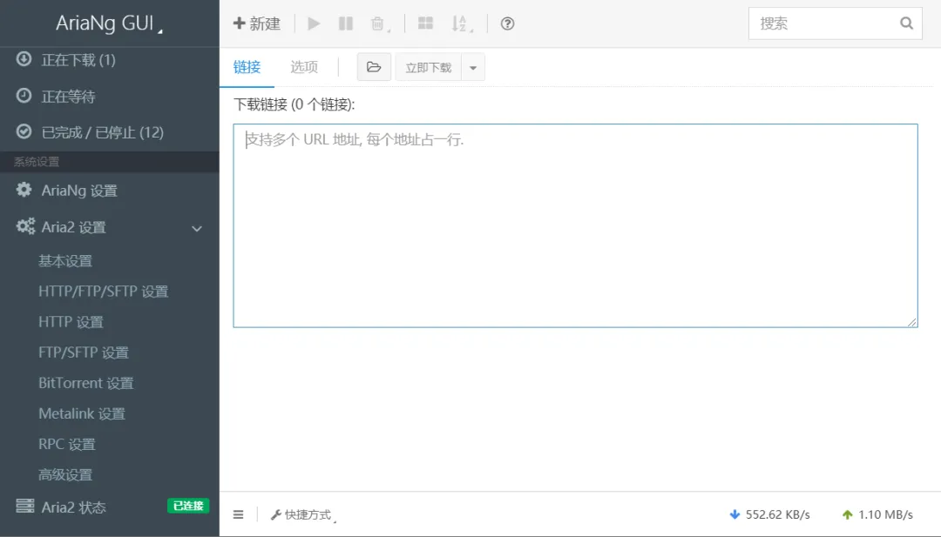The image size is (941, 537).
Task: Click the double-gear icon for Aria2 设置
Action: pyautogui.click(x=25, y=226)
